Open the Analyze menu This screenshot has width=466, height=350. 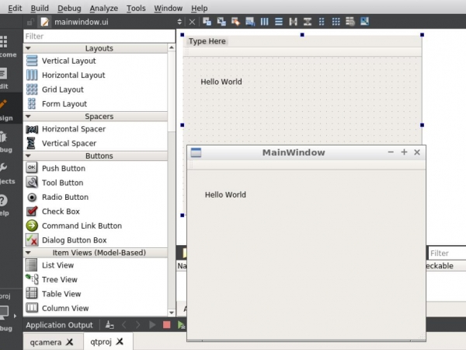103,8
